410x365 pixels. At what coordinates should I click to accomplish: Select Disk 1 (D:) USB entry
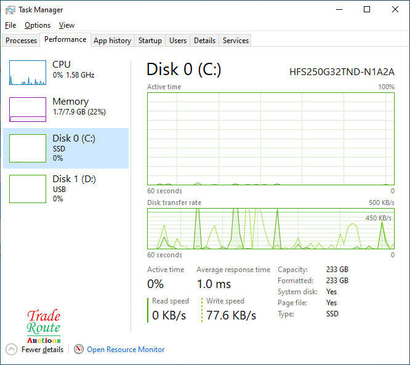(66, 188)
